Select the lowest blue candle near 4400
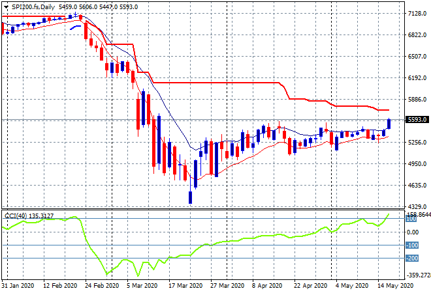This screenshot has height=293, width=431. pyautogui.click(x=190, y=197)
